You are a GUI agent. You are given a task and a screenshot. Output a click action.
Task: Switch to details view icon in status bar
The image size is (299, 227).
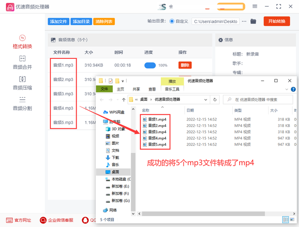point(285,220)
